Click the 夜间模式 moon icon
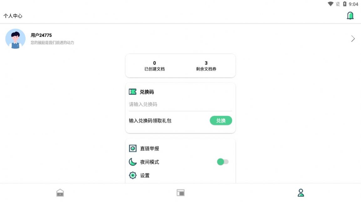The width and height of the screenshot is (361, 202). [132, 162]
